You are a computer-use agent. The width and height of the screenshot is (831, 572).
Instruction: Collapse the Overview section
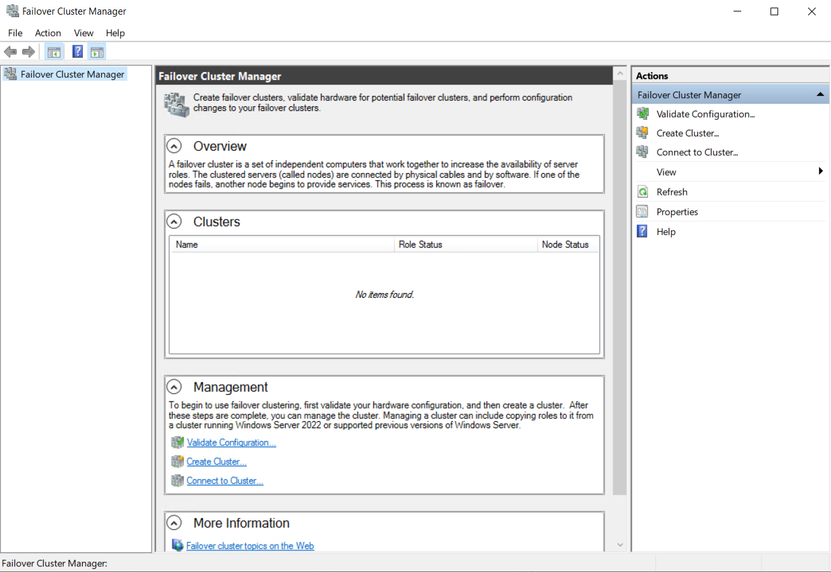(174, 146)
